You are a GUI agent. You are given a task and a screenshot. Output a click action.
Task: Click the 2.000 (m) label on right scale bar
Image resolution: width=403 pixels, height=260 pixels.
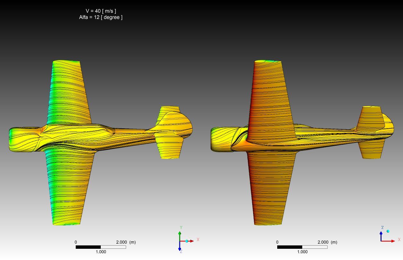(x=327, y=242)
